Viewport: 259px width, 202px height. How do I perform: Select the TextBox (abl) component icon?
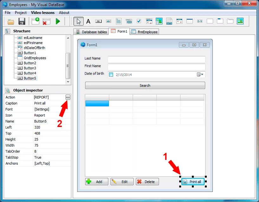tap(108, 21)
